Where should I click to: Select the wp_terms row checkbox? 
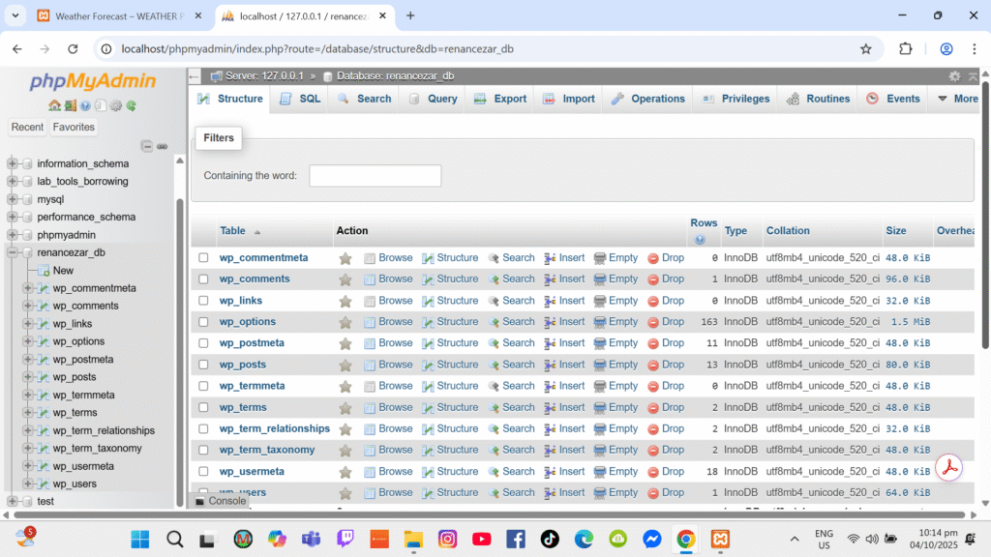(x=203, y=407)
